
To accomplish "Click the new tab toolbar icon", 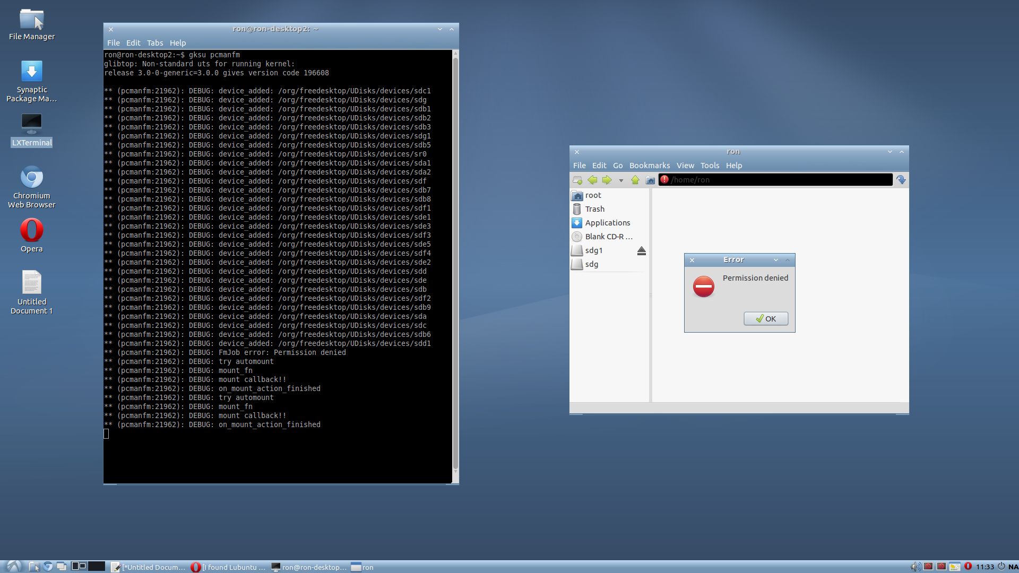I will click(577, 180).
